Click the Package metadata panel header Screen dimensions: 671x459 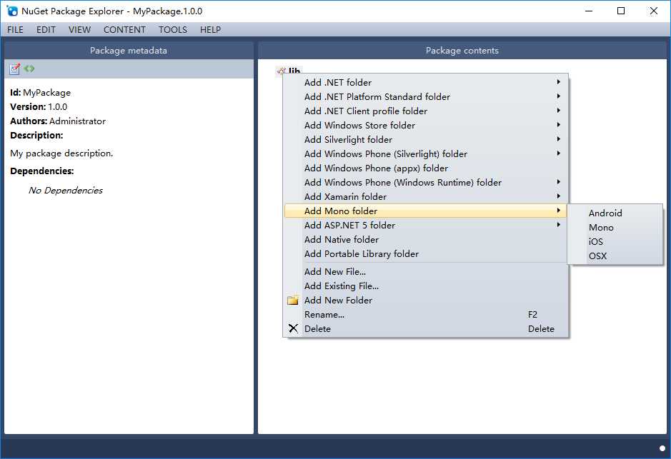[x=129, y=51]
